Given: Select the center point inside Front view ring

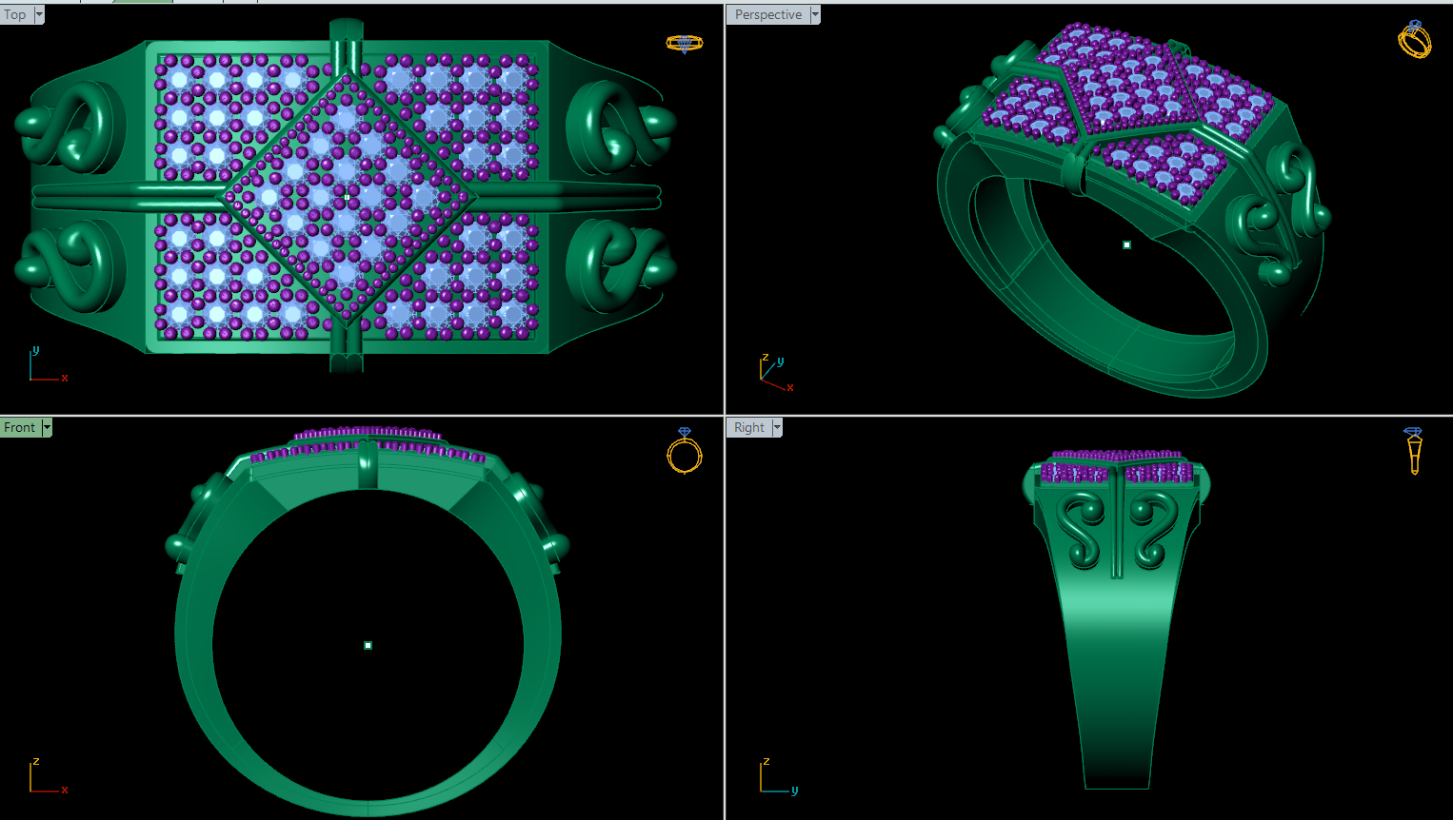Looking at the screenshot, I should pos(368,645).
